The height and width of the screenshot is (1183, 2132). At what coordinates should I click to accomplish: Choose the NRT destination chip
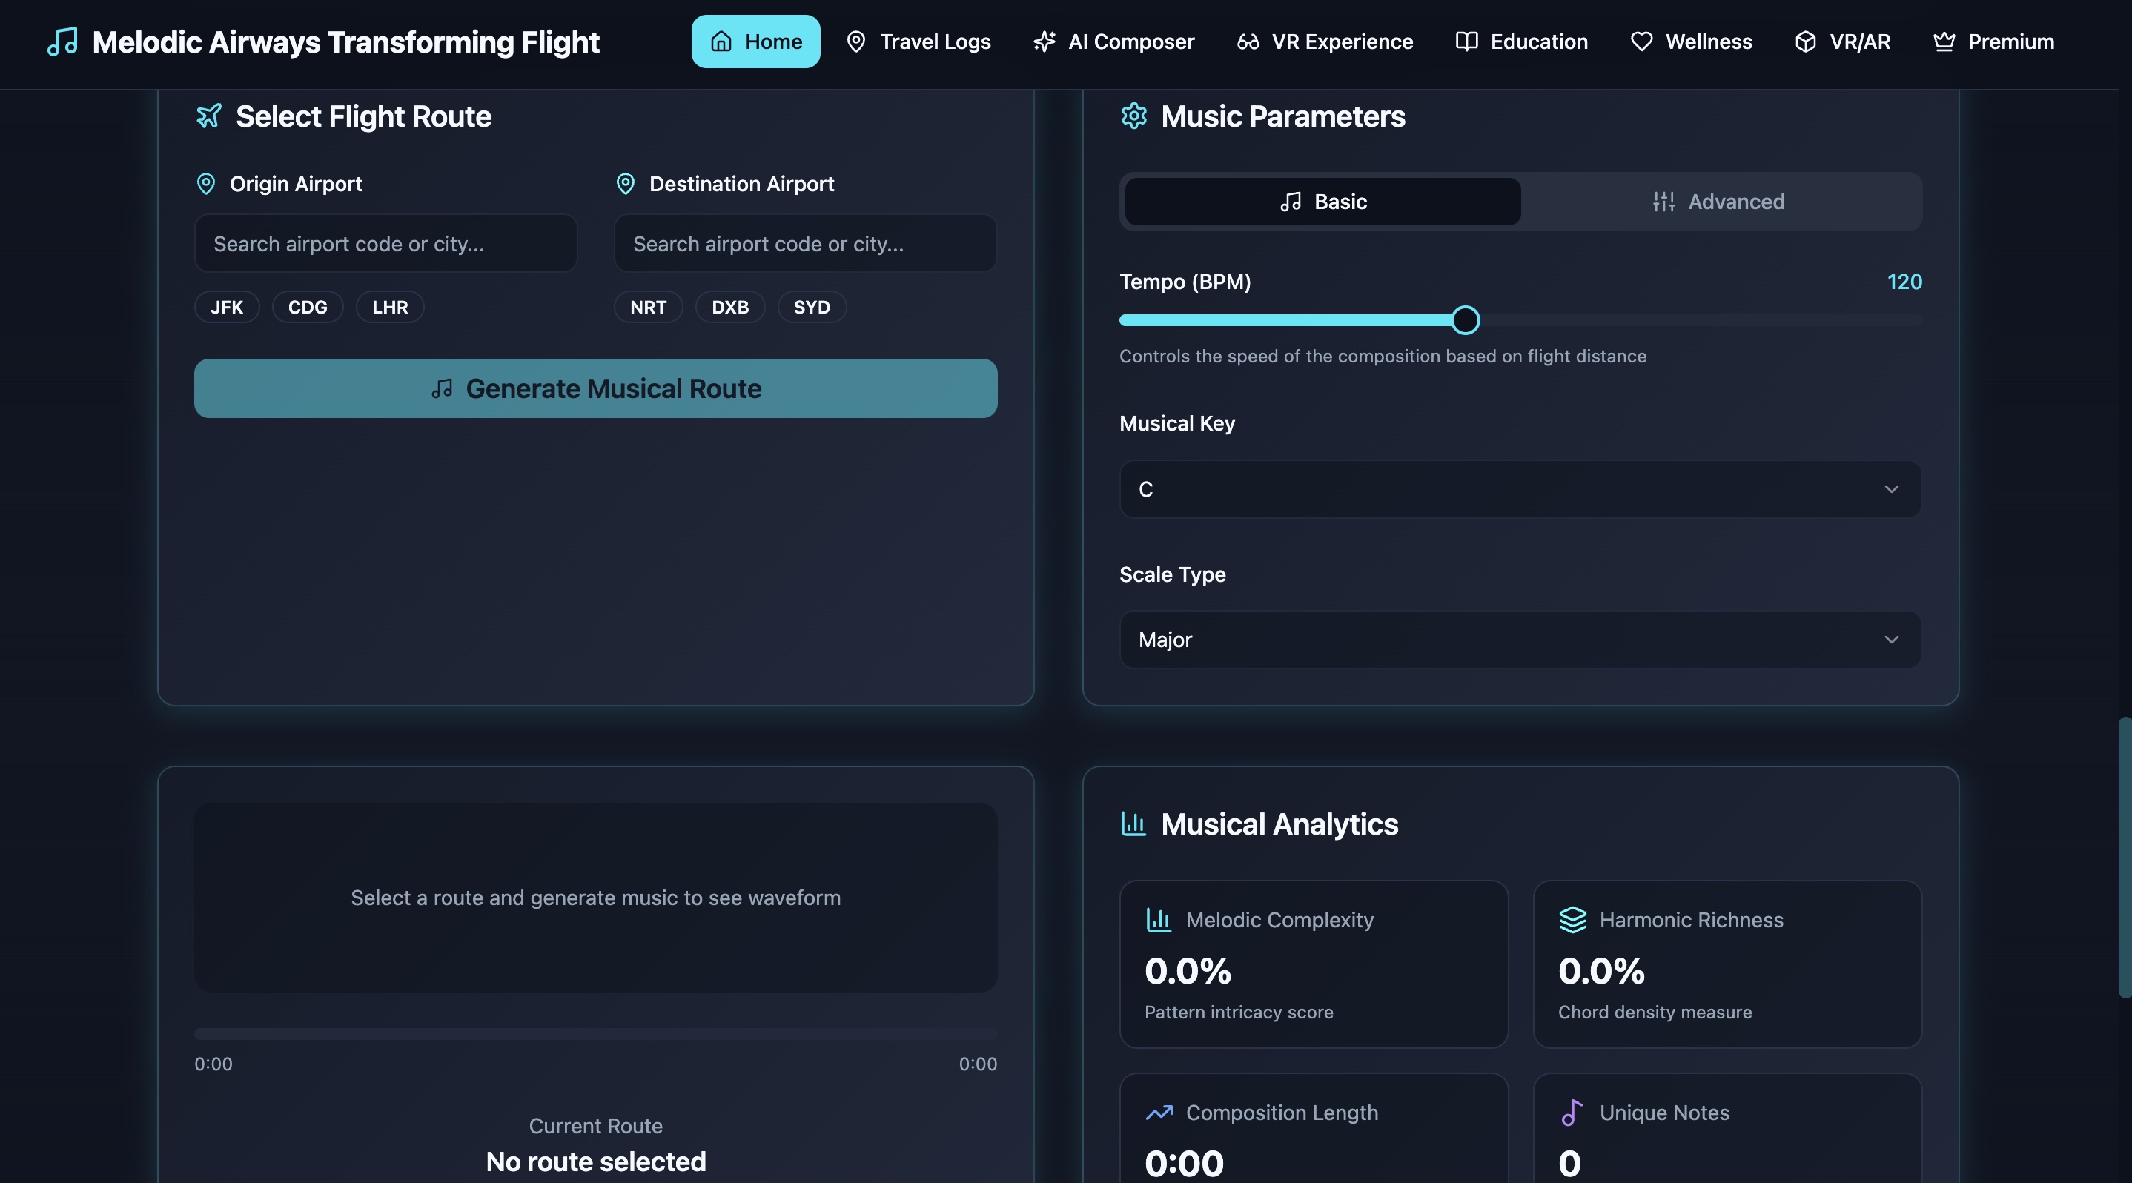(648, 307)
